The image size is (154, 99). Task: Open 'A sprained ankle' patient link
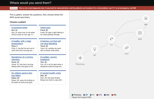coord(19,28)
